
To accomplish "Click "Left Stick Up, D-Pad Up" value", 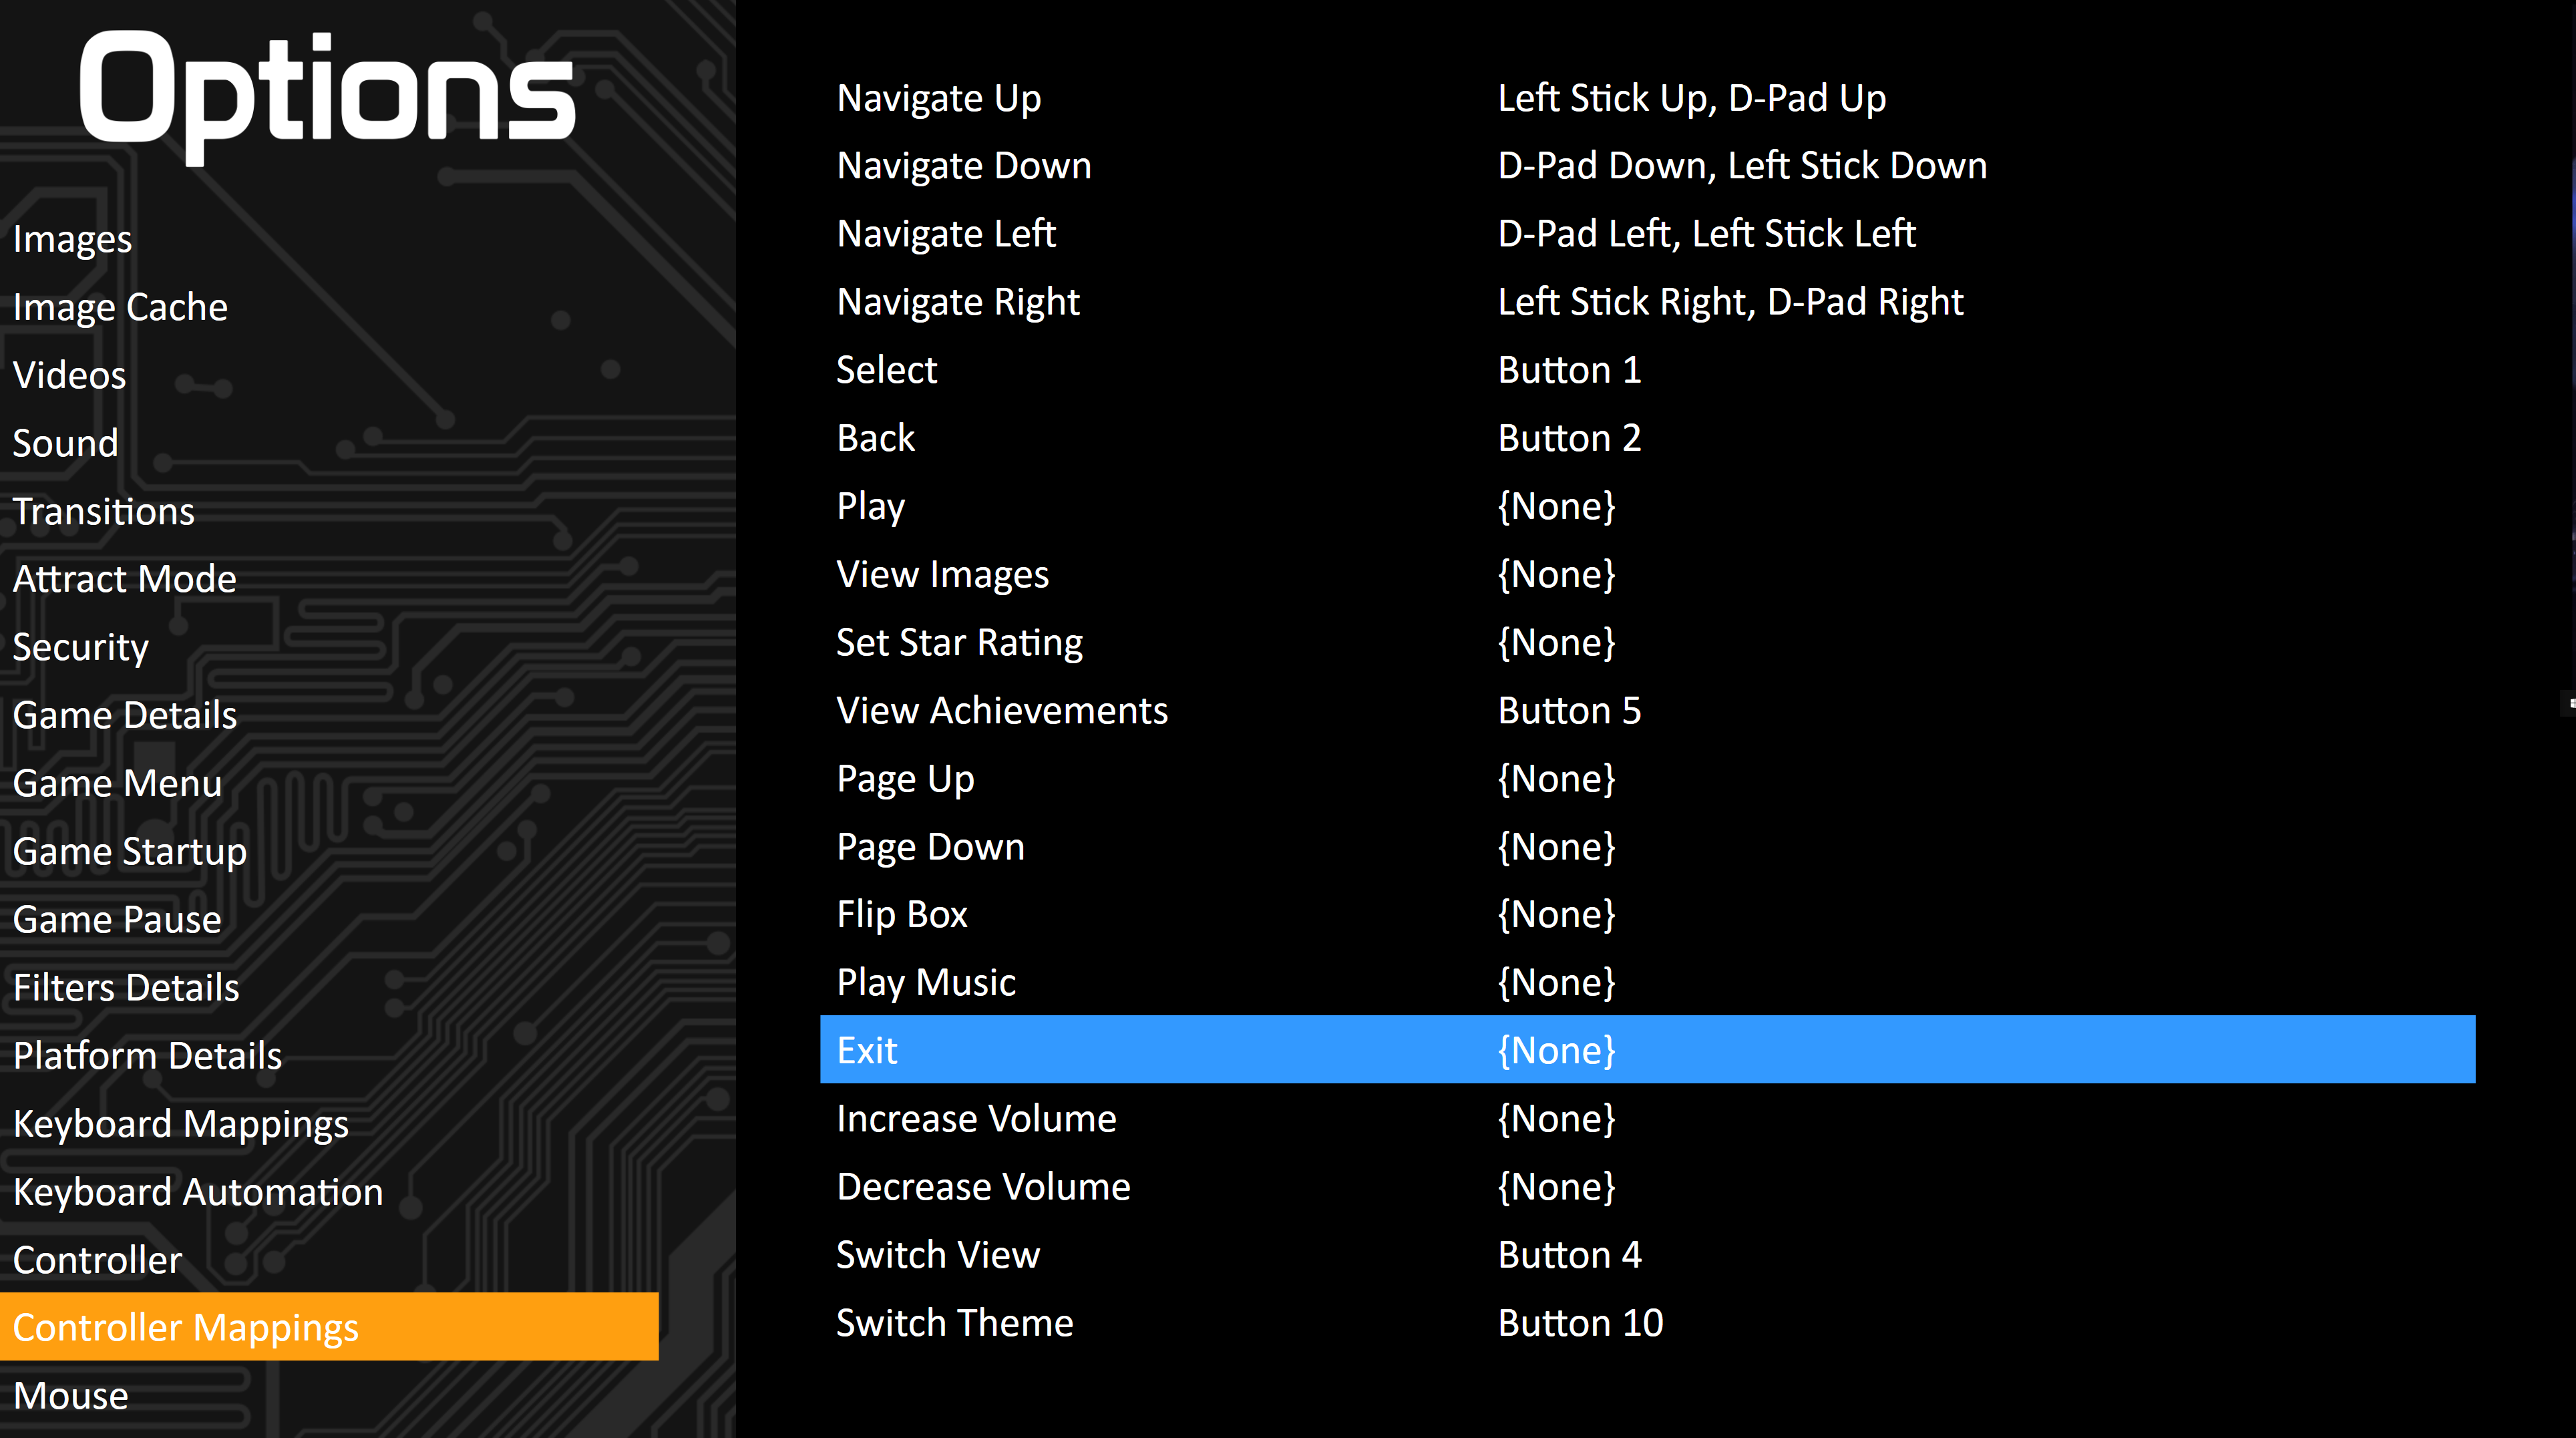I will pos(1692,98).
